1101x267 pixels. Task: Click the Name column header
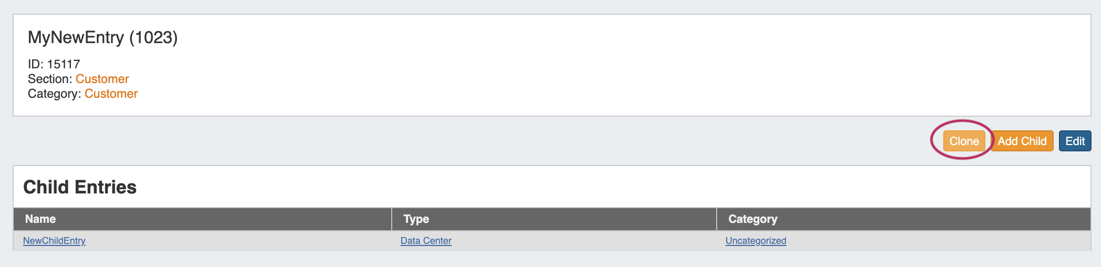(x=40, y=219)
